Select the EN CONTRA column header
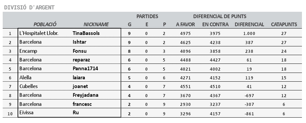Screen dimensions: 306x123 click(x=215, y=24)
